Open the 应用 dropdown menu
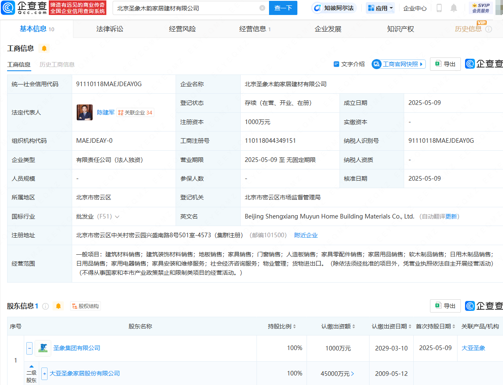Screen dimensions: 503x385 (380, 8)
